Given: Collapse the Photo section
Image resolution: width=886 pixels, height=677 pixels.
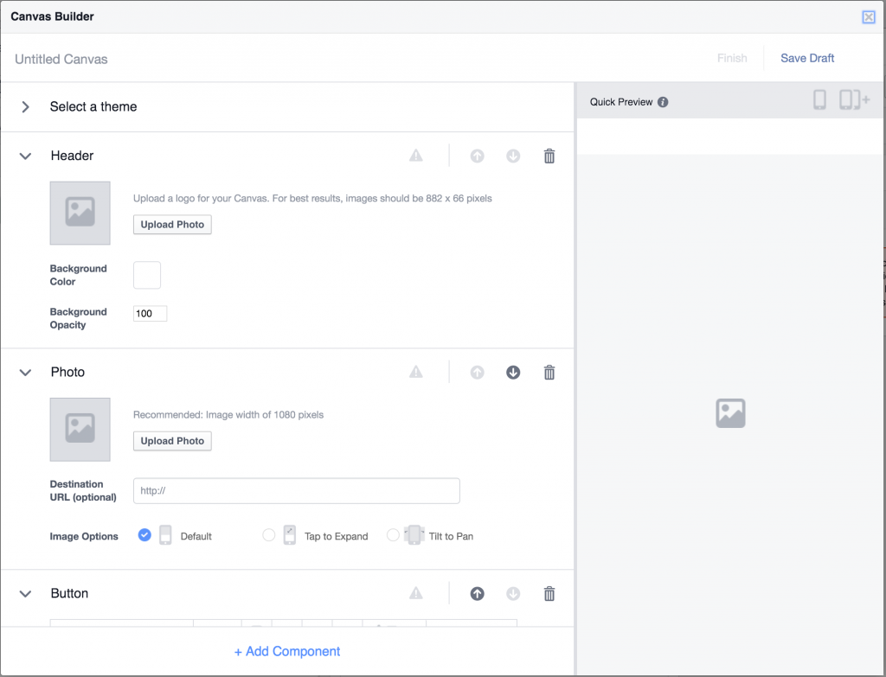Looking at the screenshot, I should click(x=25, y=372).
